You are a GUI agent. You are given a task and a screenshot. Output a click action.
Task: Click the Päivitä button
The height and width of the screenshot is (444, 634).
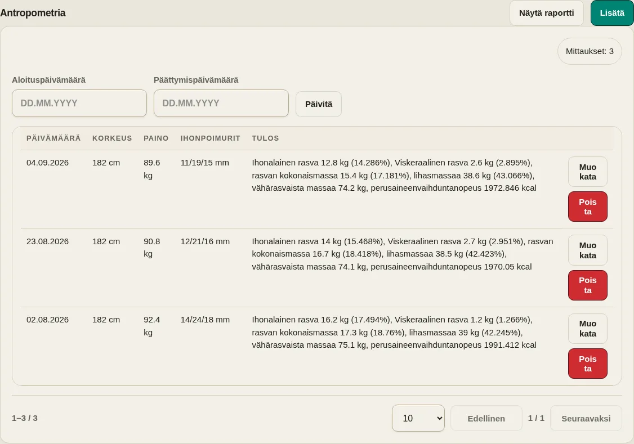[x=319, y=104]
